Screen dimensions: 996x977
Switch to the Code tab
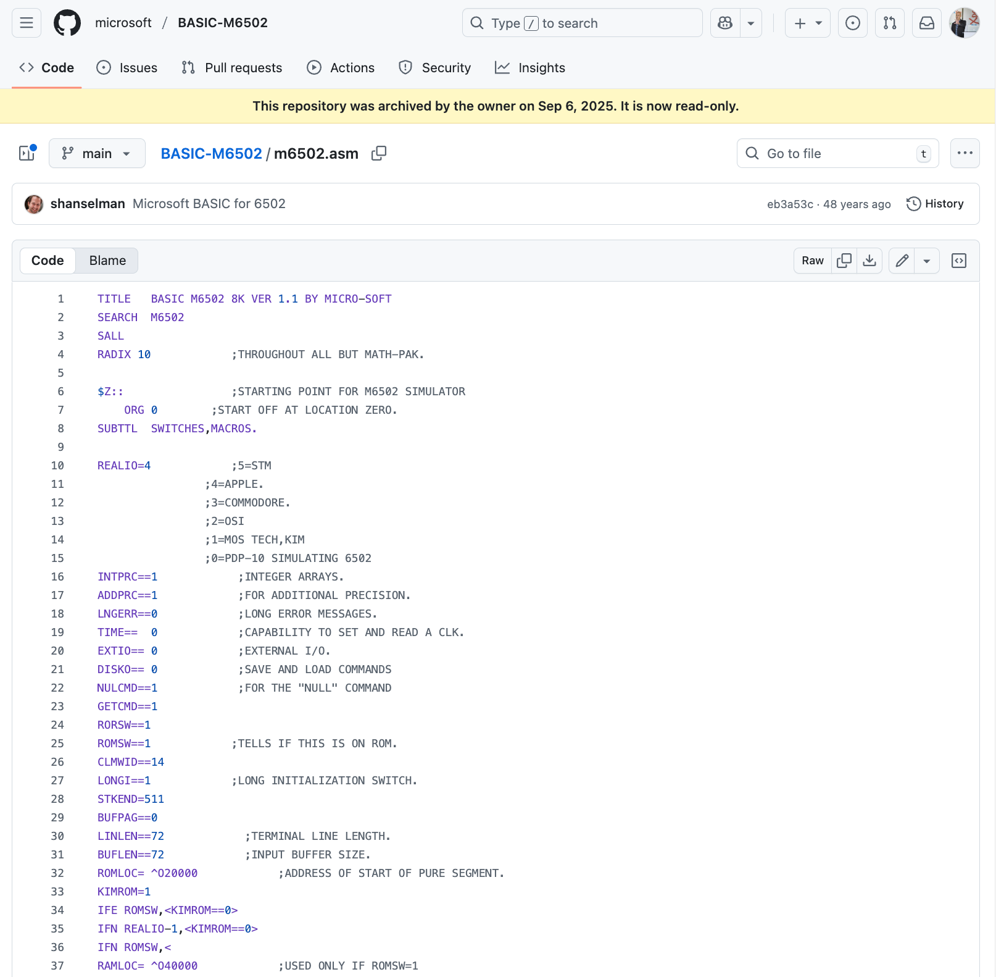(47, 68)
